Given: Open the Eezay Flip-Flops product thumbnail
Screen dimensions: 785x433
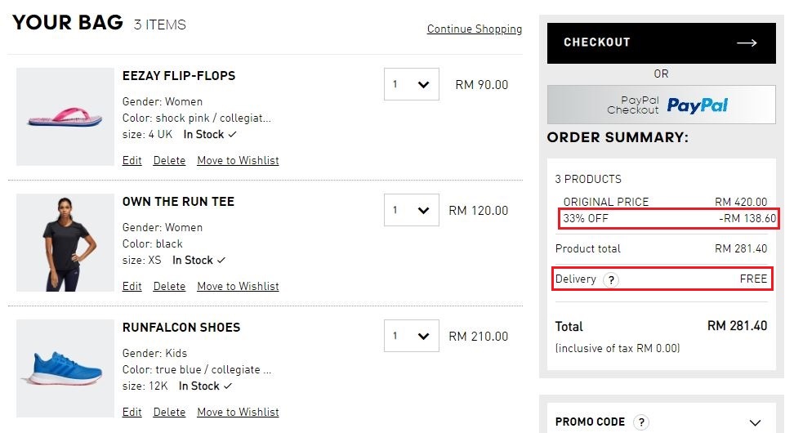Looking at the screenshot, I should (x=65, y=117).
